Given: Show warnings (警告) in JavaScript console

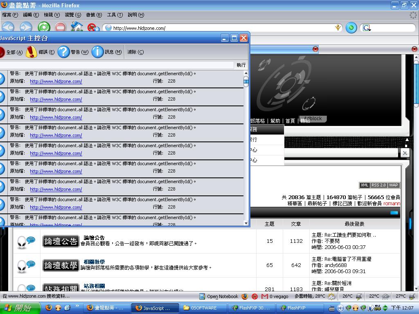Looking at the screenshot, I should click(x=74, y=52).
